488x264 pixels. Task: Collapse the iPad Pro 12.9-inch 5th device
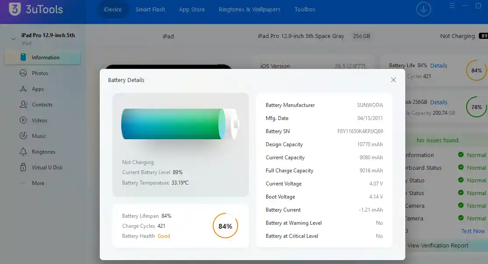point(14,39)
